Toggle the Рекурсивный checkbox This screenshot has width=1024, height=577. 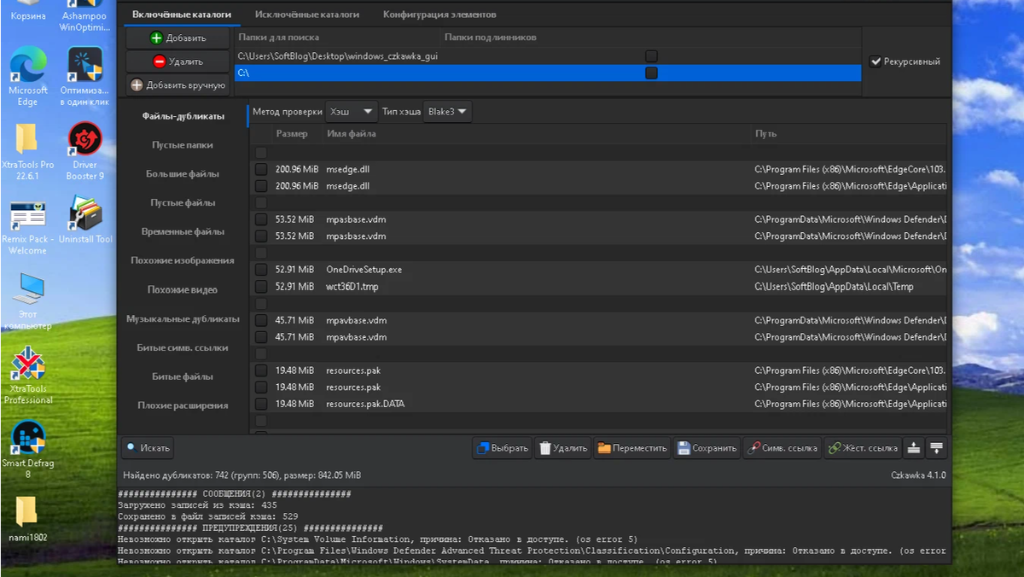[875, 61]
